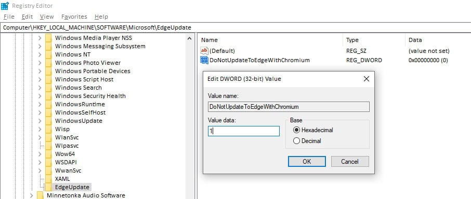Select the XAML tree label
This screenshot has width=471, height=199.
pyautogui.click(x=62, y=179)
